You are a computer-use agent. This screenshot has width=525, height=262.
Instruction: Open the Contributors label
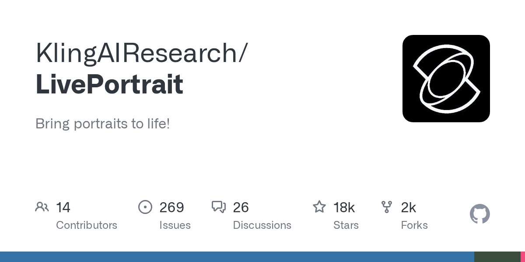[87, 225]
